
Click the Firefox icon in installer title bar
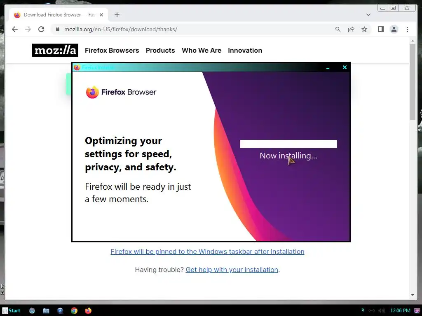point(77,67)
